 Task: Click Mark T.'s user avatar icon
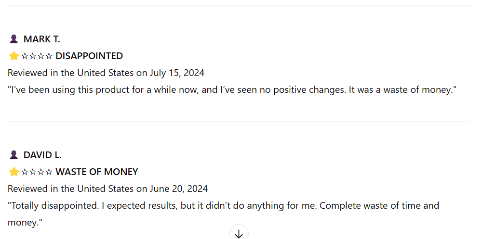pos(13,39)
